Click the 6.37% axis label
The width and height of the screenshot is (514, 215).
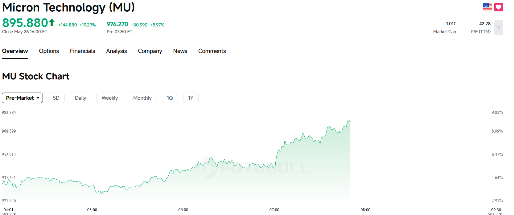point(497,155)
